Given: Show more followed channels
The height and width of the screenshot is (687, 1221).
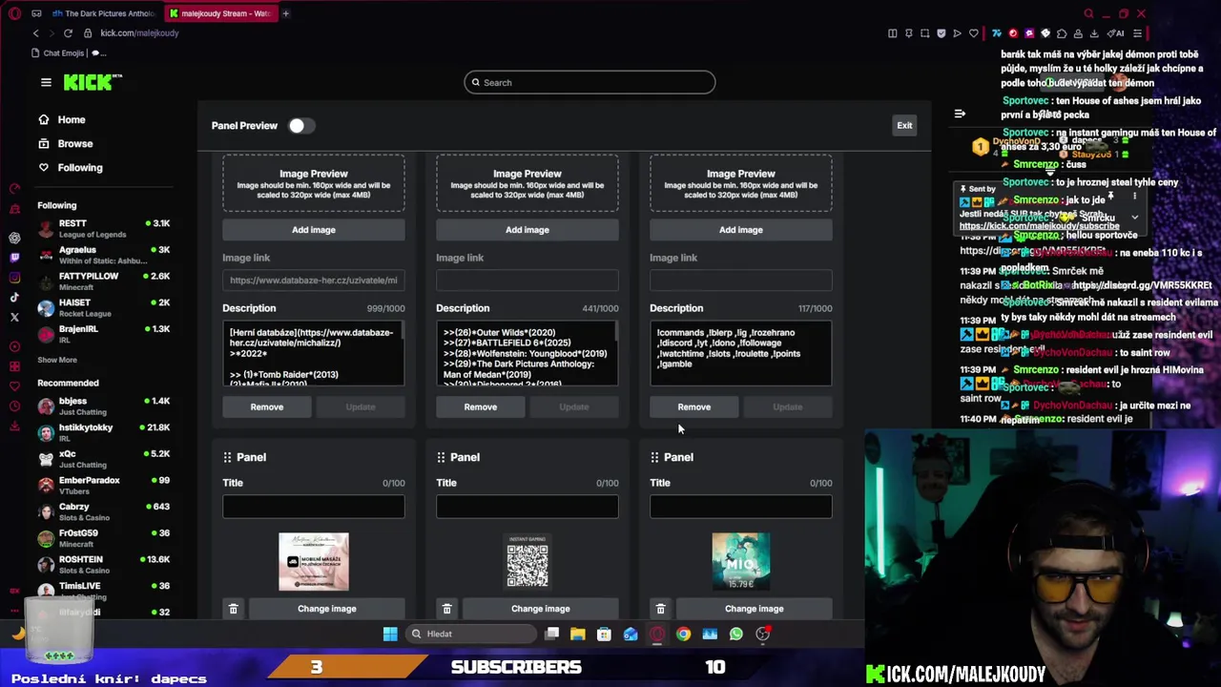Looking at the screenshot, I should pos(57,360).
